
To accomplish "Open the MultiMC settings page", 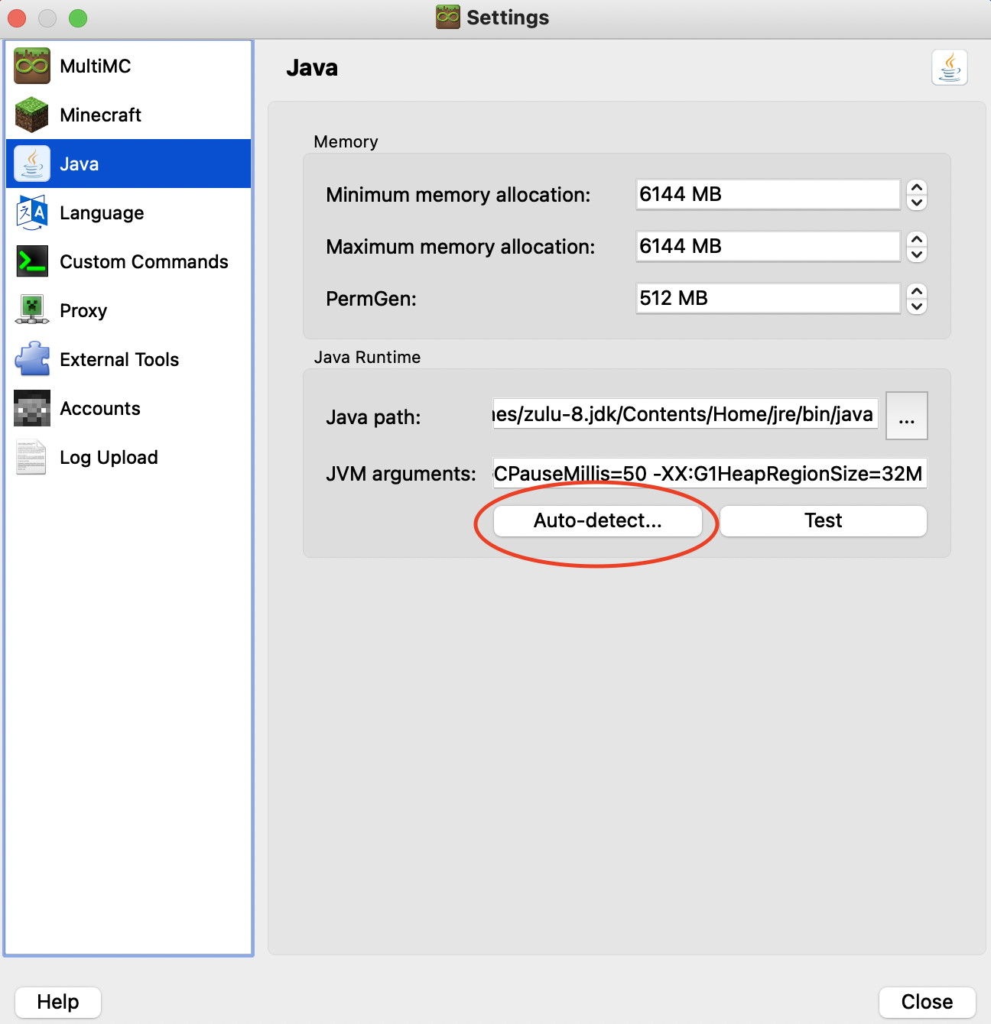I will (x=128, y=66).
